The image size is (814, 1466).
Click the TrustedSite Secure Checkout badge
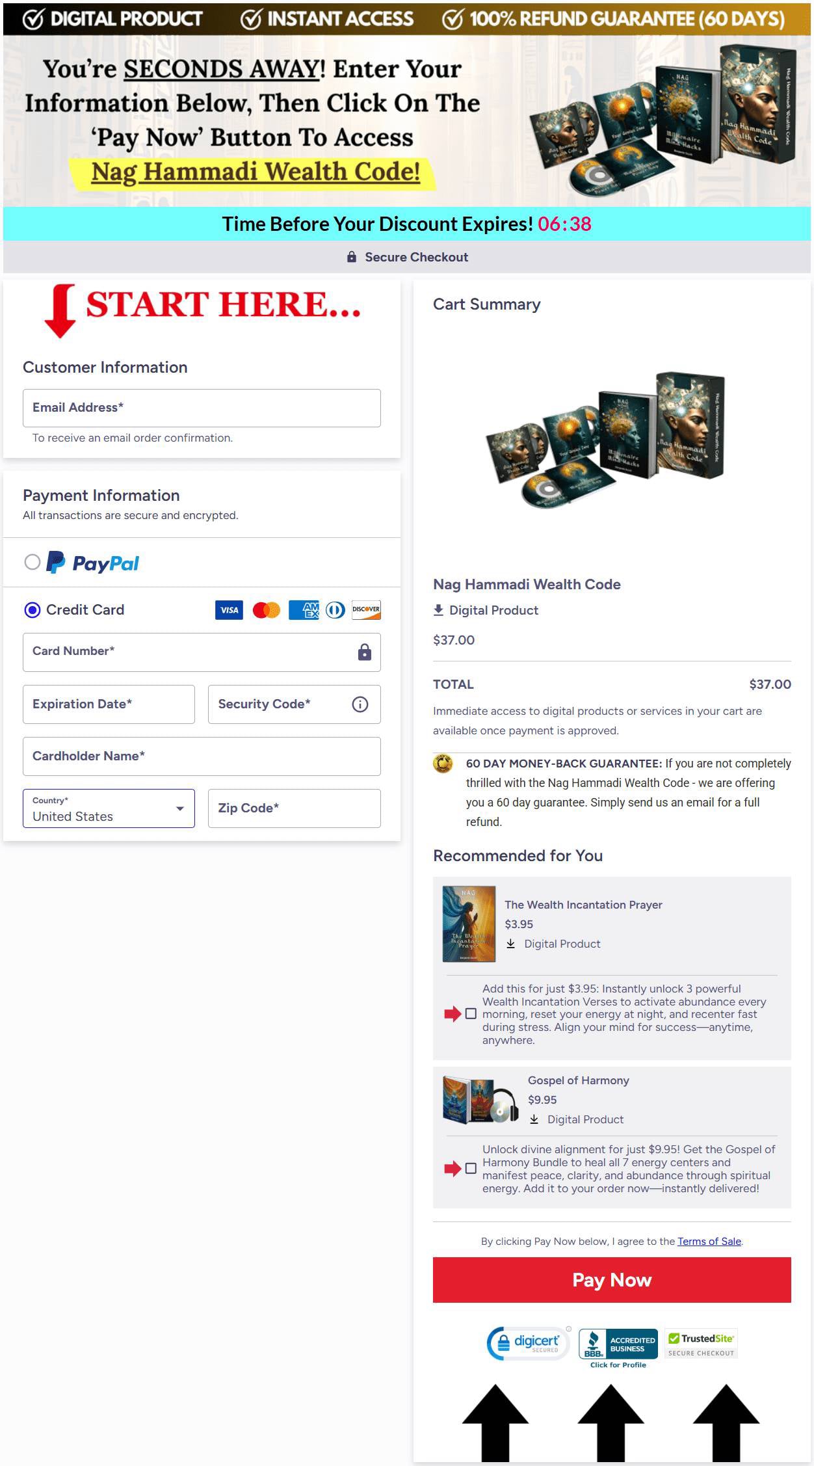point(701,1344)
